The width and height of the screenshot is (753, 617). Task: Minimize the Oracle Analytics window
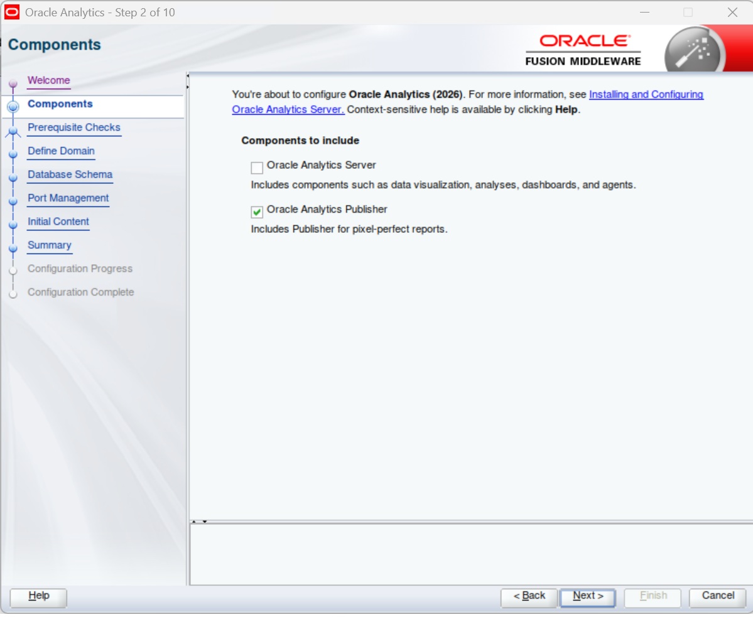[x=644, y=12]
